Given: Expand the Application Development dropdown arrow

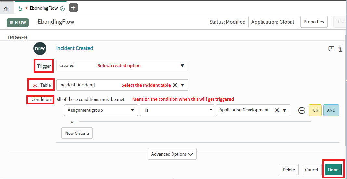Looking at the screenshot, I should [284, 110].
